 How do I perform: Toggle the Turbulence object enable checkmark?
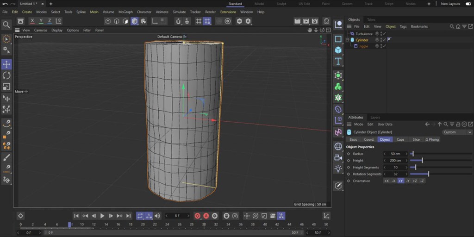384,34
